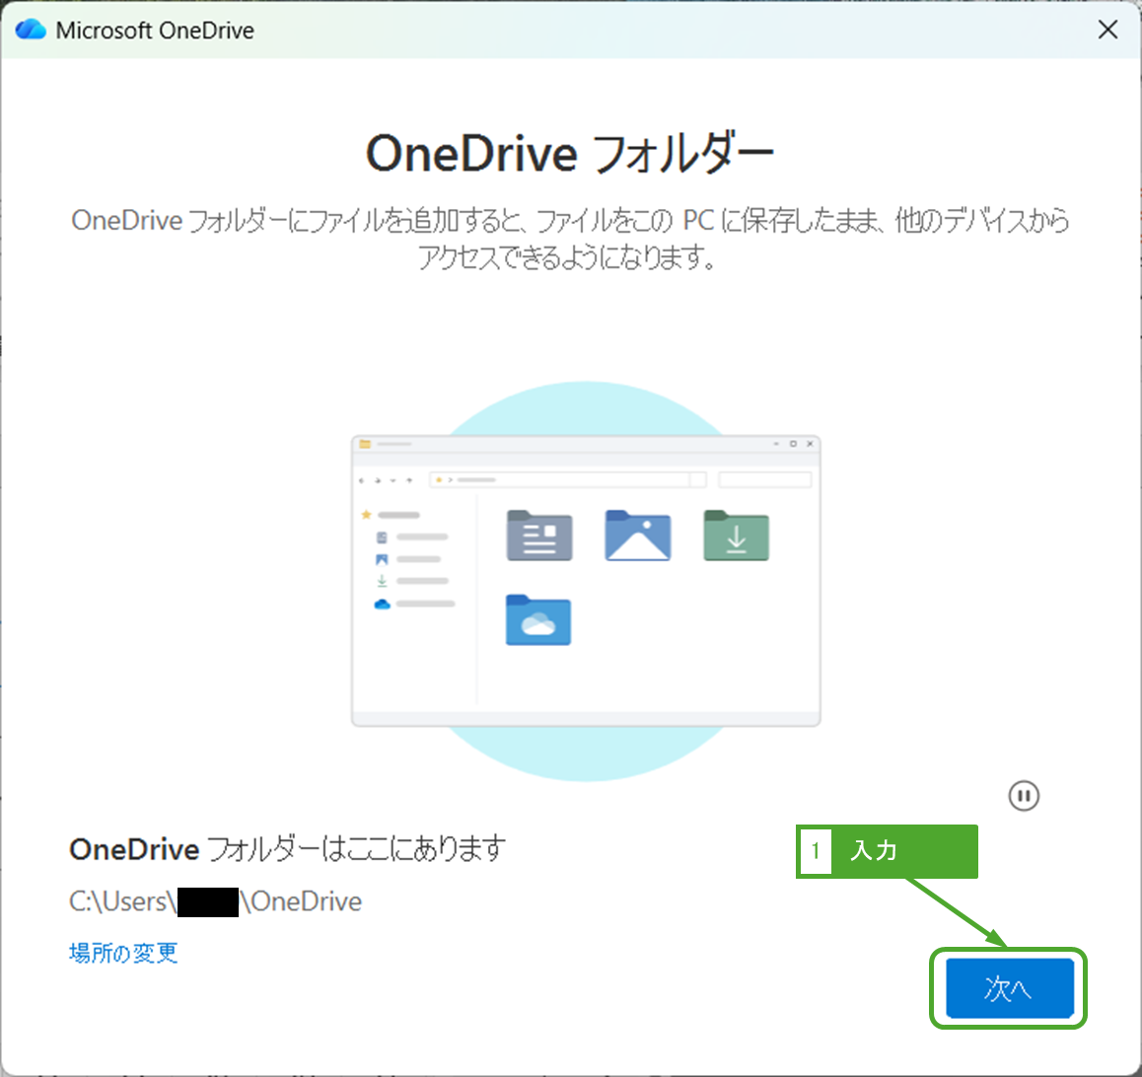Click the illustrated explorer search box
Viewport: 1142px width, 1077px height.
coord(764,480)
